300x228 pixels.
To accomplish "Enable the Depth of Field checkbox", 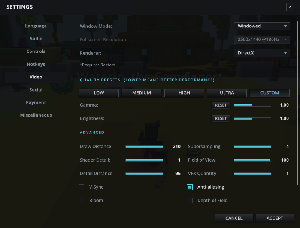I will [190, 201].
